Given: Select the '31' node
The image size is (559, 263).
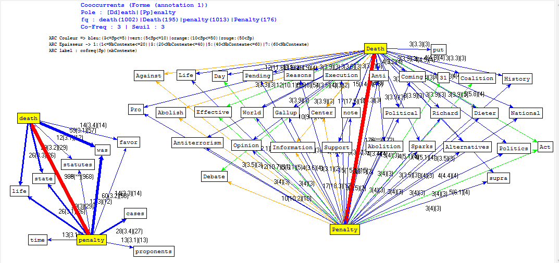Looking at the screenshot, I should [x=443, y=77].
